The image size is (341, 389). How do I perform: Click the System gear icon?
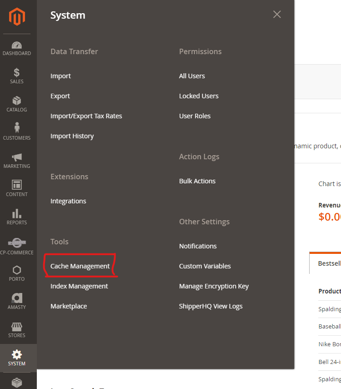point(17,355)
